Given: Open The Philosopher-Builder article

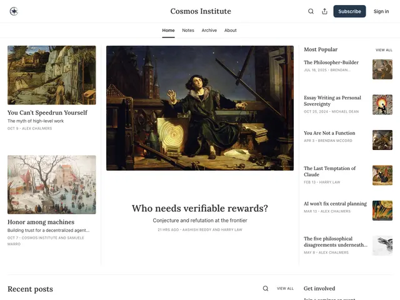Looking at the screenshot, I should click(331, 62).
